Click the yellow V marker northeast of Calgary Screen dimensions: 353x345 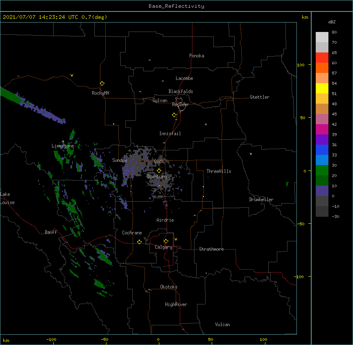point(176,239)
